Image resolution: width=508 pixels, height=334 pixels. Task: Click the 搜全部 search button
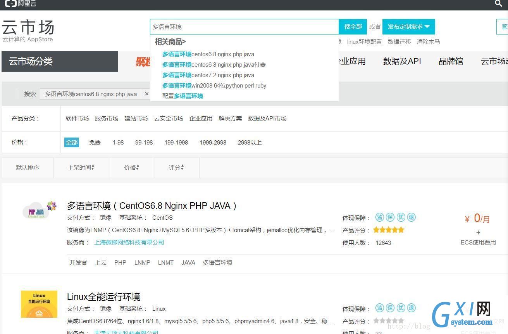353,27
